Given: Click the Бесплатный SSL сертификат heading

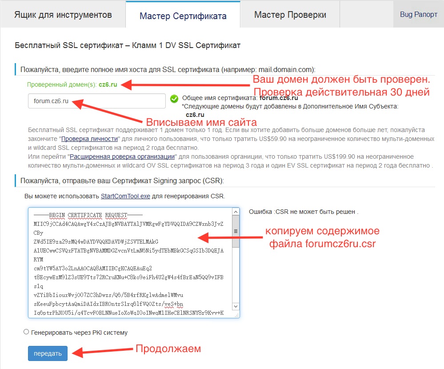Looking at the screenshot, I should [128, 45].
